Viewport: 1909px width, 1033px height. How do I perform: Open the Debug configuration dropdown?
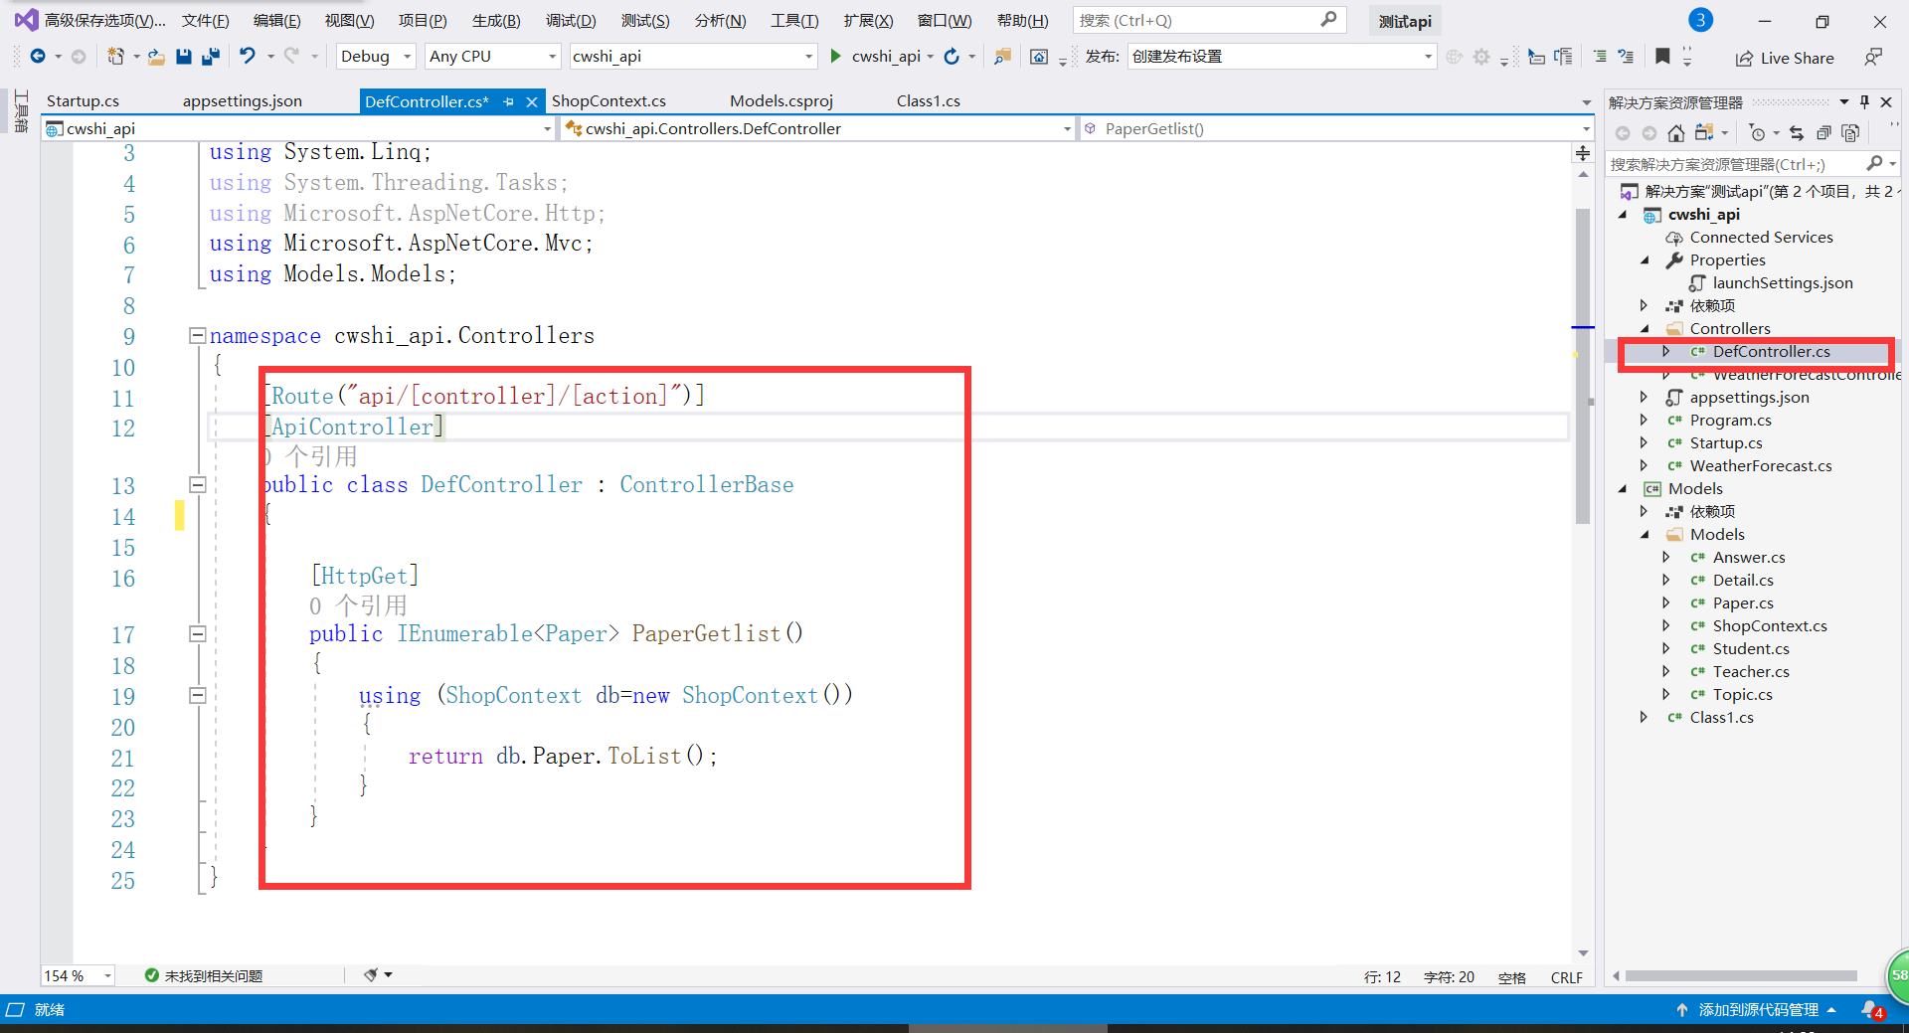click(375, 56)
